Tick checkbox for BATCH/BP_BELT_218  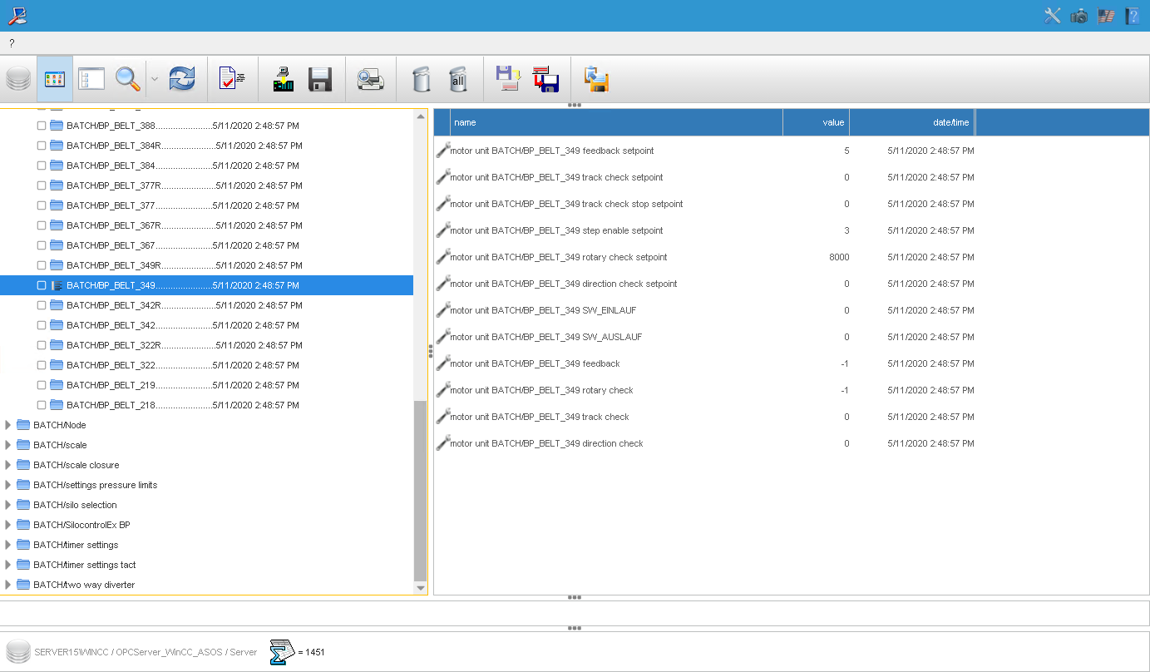point(42,405)
